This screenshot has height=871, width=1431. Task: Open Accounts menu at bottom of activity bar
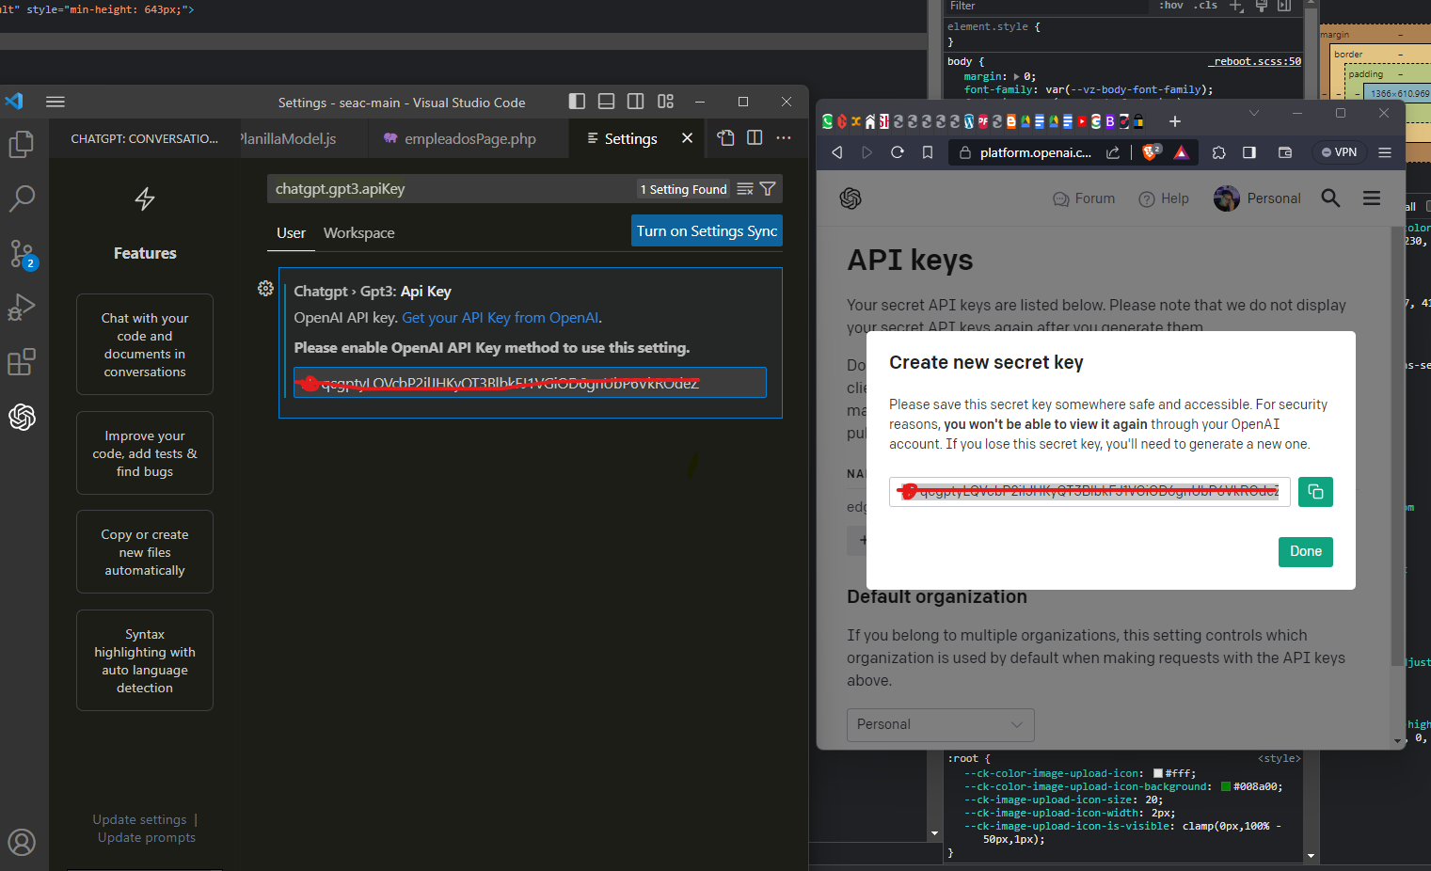pos(22,842)
